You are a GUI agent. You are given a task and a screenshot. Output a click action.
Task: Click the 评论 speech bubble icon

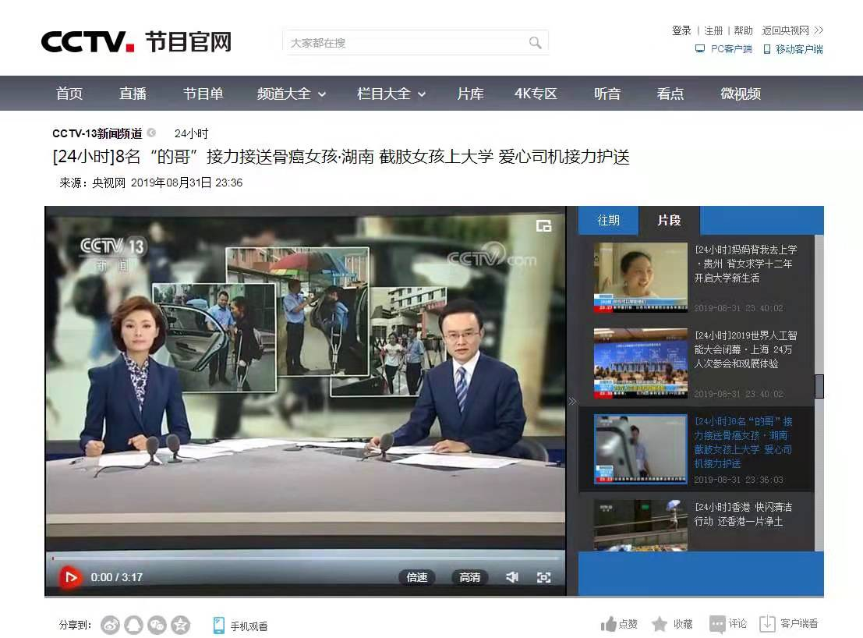pyautogui.click(x=717, y=624)
